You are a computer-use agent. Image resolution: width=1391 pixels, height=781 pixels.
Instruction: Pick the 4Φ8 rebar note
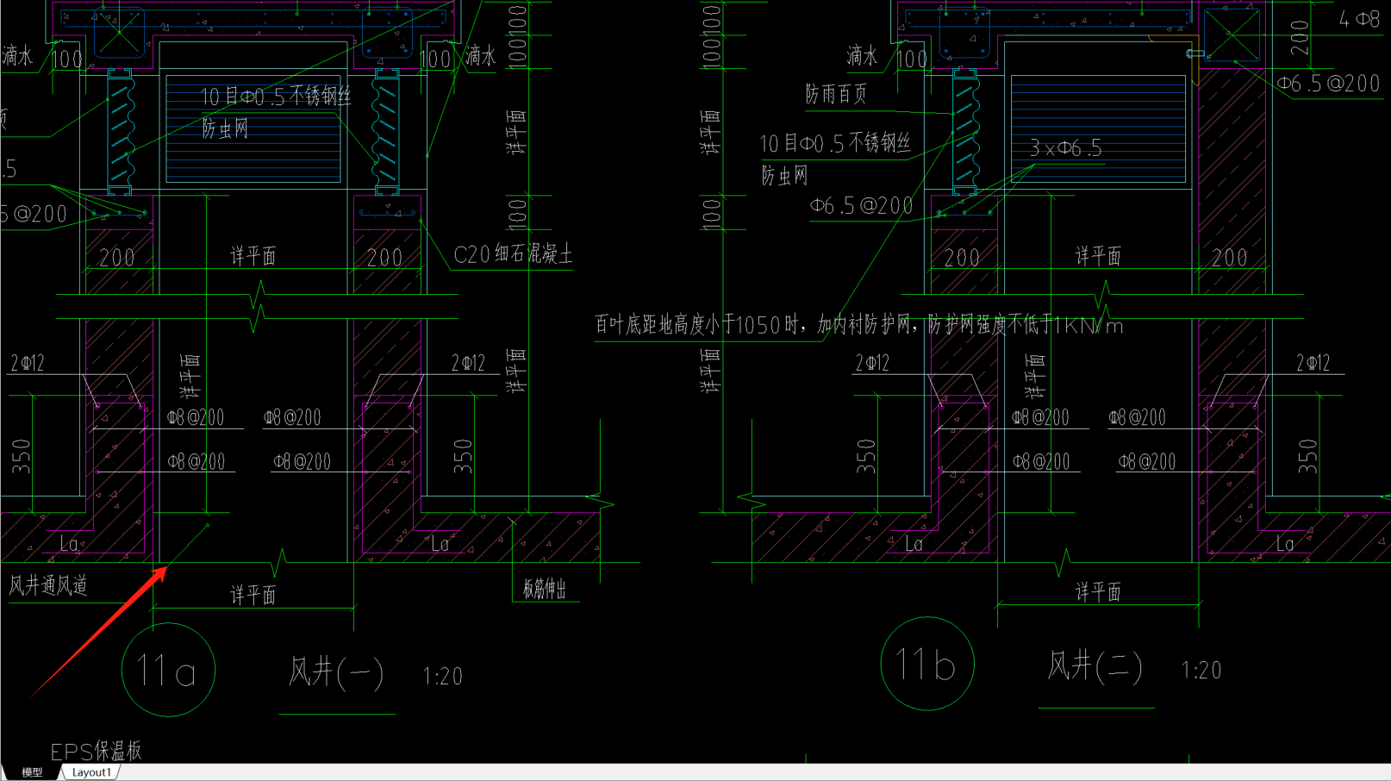1360,19
